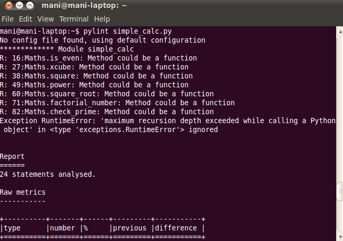Click the Maths.check_prime warning line
The image size is (343, 241).
coord(107,112)
